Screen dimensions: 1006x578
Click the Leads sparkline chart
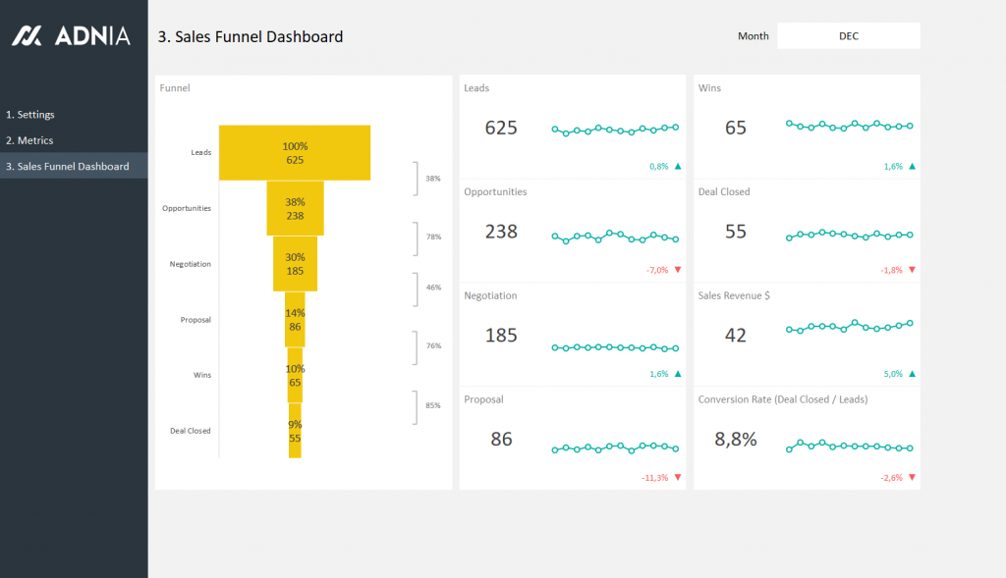[x=615, y=128]
